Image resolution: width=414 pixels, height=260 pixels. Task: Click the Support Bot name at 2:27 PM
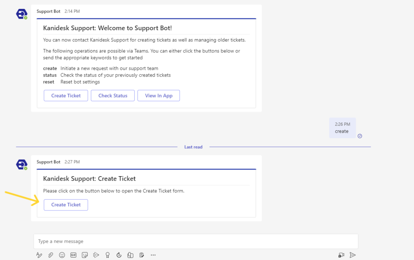[x=49, y=162]
